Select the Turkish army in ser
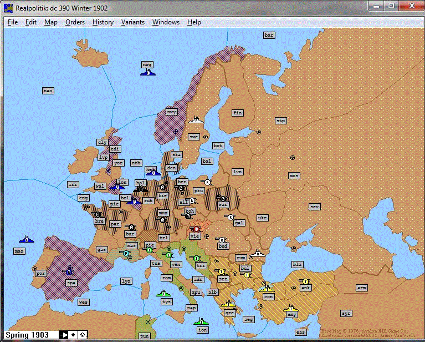The width and height of the screenshot is (425, 342). tap(221, 271)
